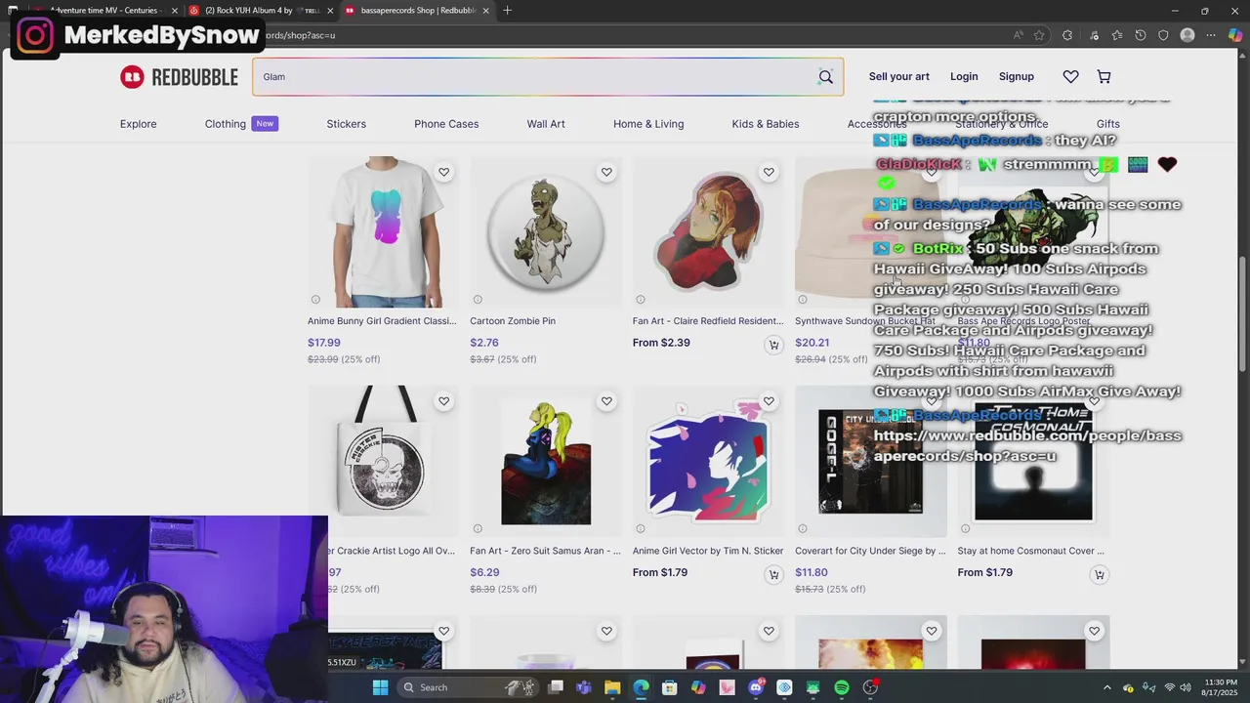This screenshot has height=703, width=1250.
Task: Click the From $2.39 price text
Action: click(x=661, y=343)
